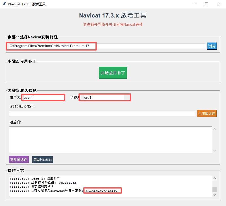Click the red warning text about closing Navicat
The height and width of the screenshot is (206, 226).
[113, 24]
